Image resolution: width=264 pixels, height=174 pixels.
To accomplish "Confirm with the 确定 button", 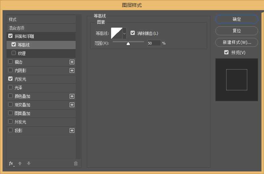I will 237,19.
